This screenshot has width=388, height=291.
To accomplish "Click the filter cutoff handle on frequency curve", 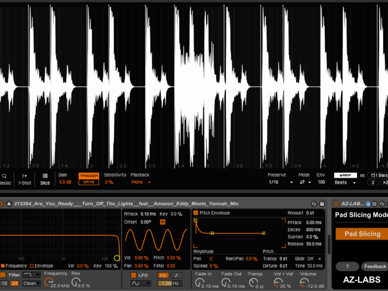I will point(117,259).
